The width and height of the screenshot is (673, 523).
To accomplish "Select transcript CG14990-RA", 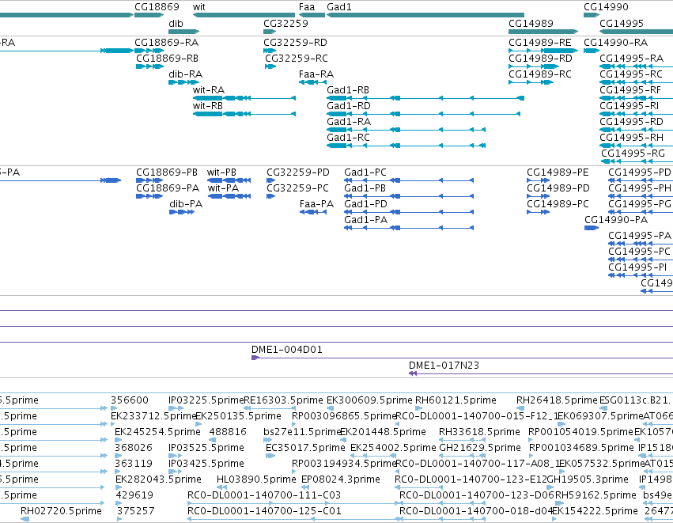I will point(592,51).
